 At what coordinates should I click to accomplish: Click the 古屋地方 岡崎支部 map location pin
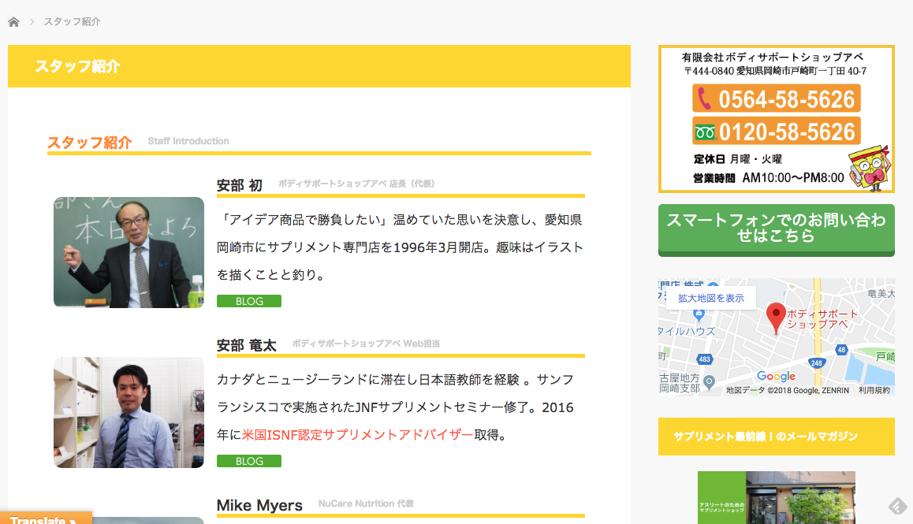[710, 382]
